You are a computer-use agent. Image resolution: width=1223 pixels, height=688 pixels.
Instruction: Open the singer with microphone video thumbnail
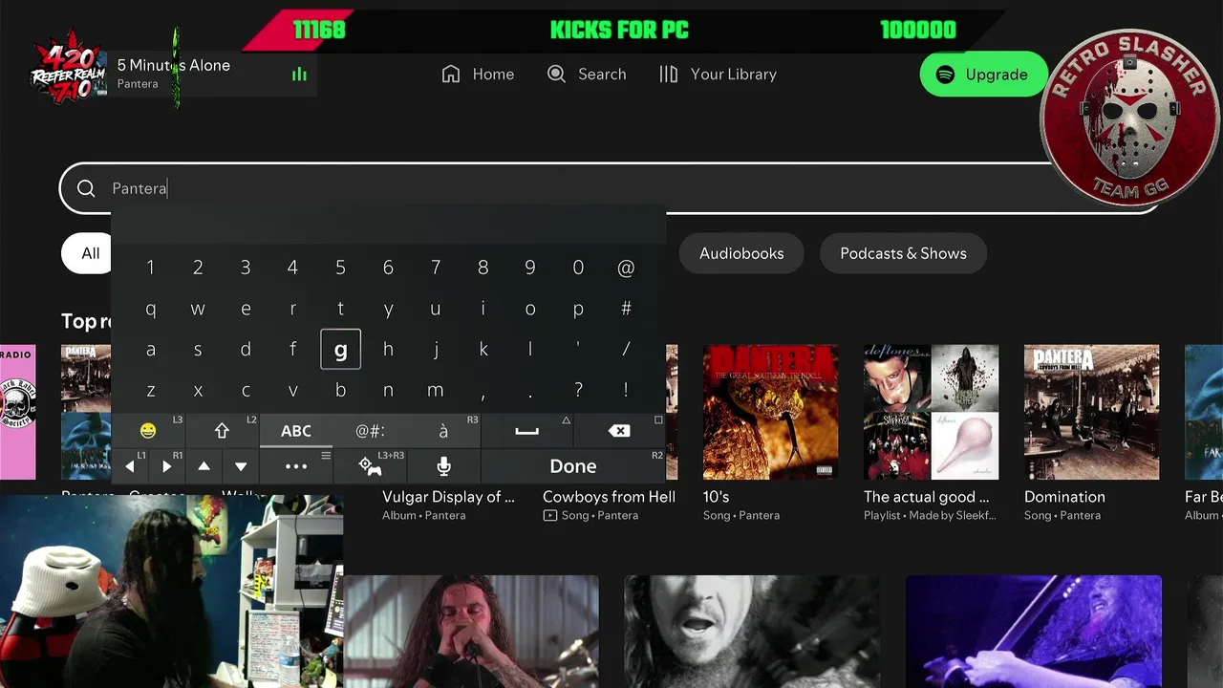(471, 632)
